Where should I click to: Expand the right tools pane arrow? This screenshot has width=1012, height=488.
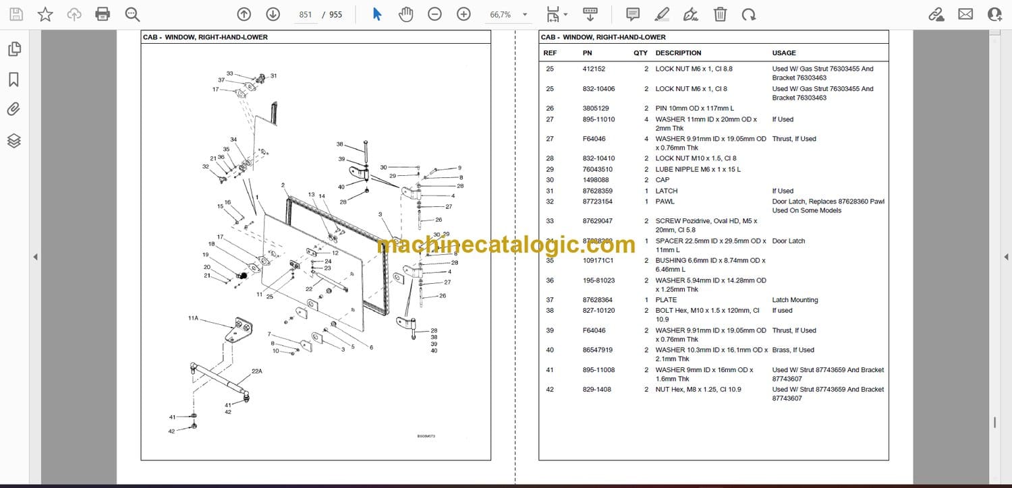pos(1006,257)
